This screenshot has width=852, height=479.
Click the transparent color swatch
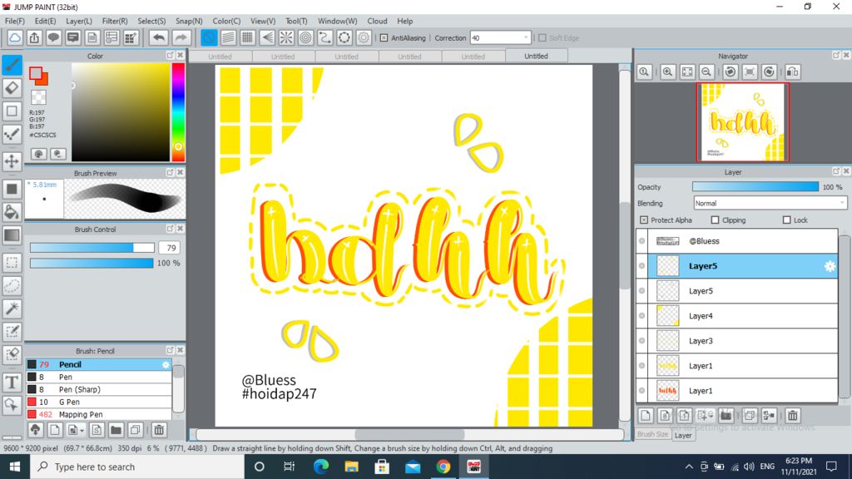[38, 97]
